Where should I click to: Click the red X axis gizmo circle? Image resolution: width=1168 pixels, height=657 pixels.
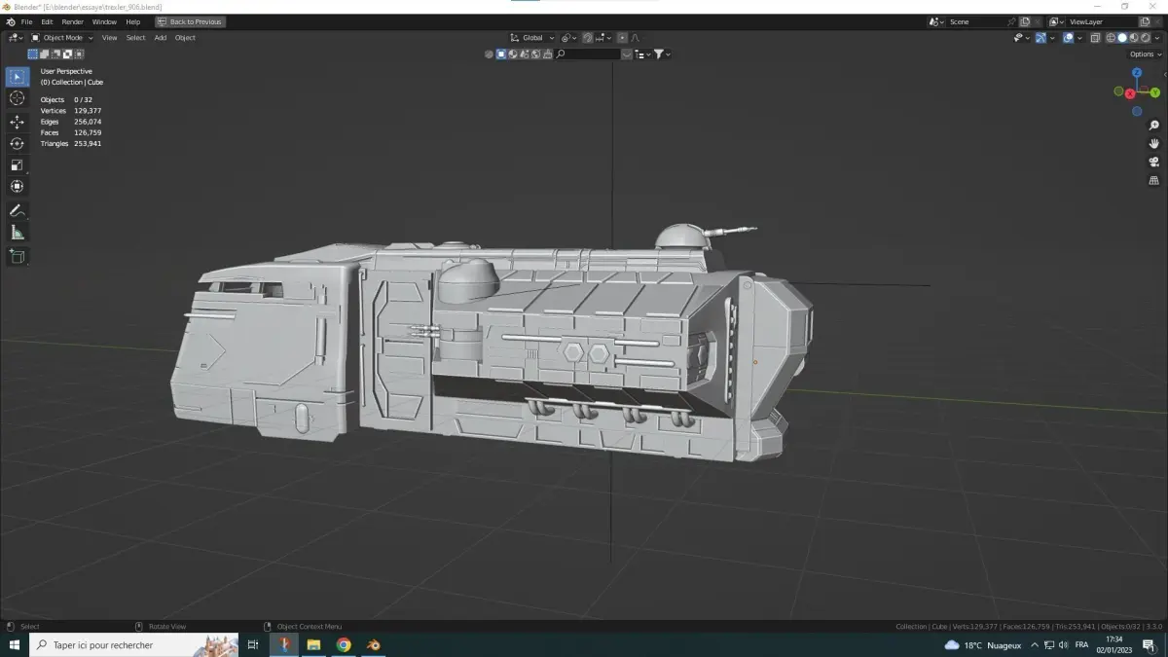(x=1130, y=93)
